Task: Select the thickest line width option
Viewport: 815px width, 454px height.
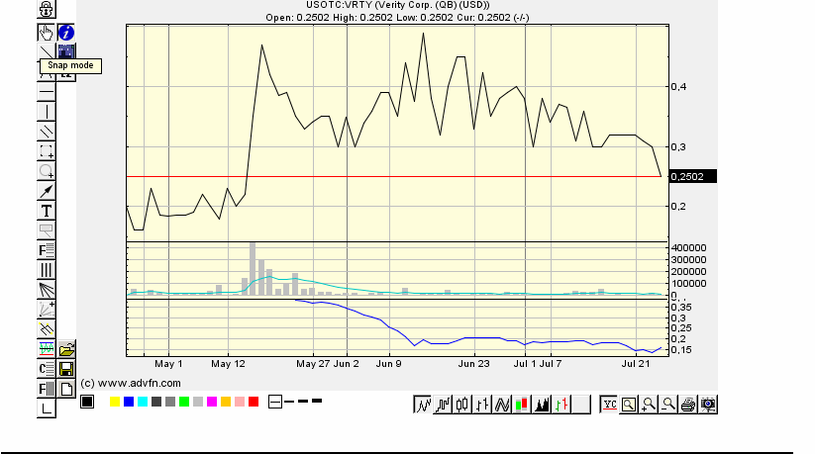Action: 317,401
